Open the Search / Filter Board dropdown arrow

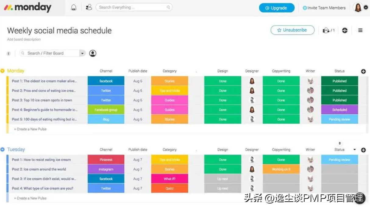pyautogui.click(x=82, y=53)
